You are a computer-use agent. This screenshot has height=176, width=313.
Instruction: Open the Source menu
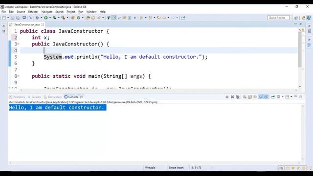click(21, 12)
